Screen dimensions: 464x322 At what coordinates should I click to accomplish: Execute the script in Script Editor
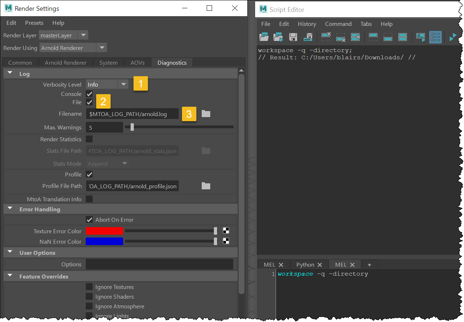coord(453,37)
